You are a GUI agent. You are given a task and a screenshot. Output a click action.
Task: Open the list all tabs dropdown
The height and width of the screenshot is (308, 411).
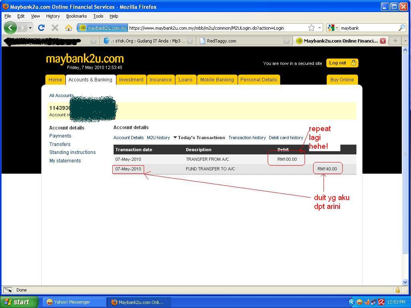[x=405, y=41]
